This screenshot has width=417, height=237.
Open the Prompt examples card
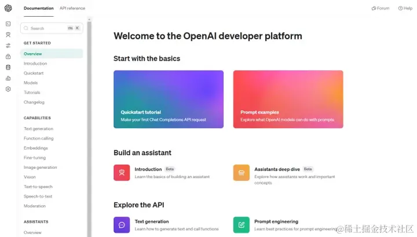[x=288, y=99]
